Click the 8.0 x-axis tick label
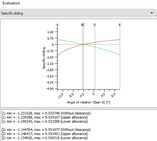This screenshot has width=157, height=141. [x=113, y=95]
